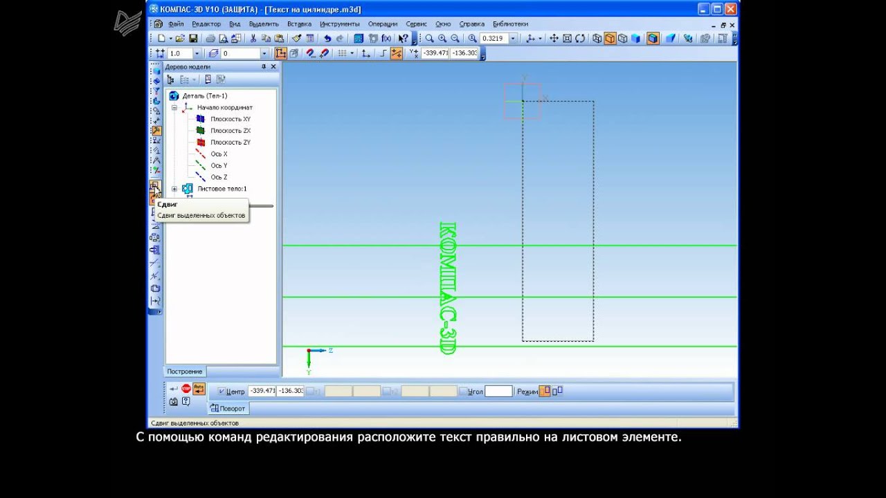The image size is (886, 498).
Task: Create a new document with the New icon
Action: click(162, 39)
